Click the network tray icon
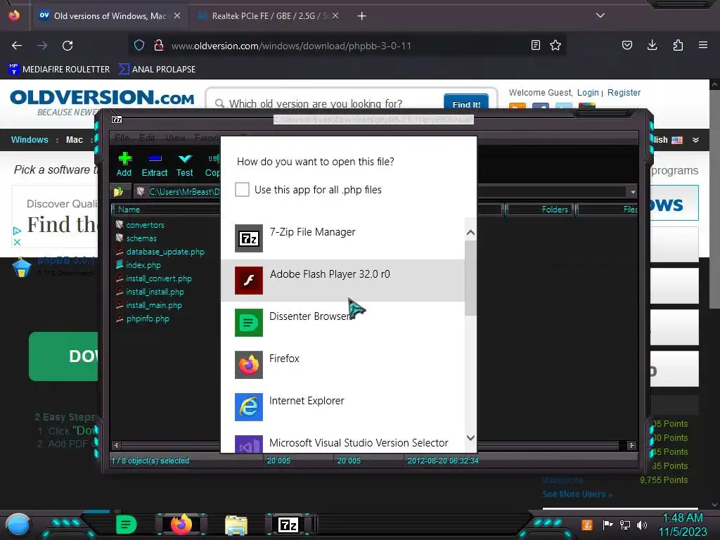 tap(625, 525)
